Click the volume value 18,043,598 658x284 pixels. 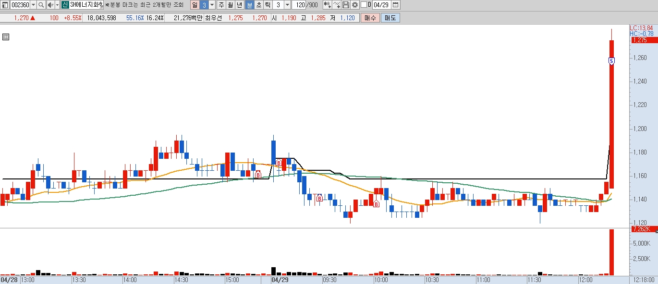[101, 18]
